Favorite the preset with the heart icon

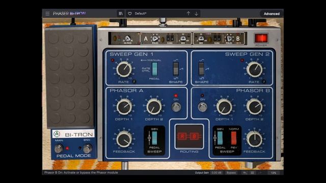pos(130,14)
